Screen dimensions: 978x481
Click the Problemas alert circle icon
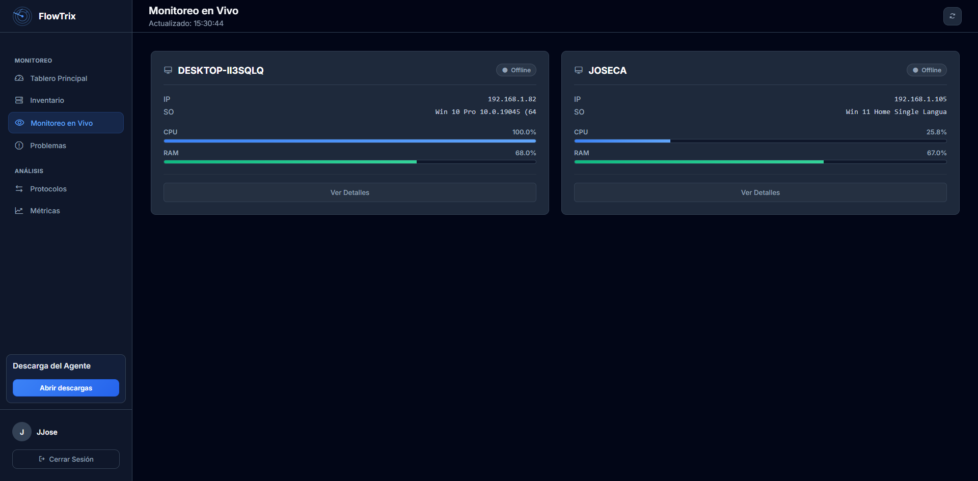pos(19,146)
